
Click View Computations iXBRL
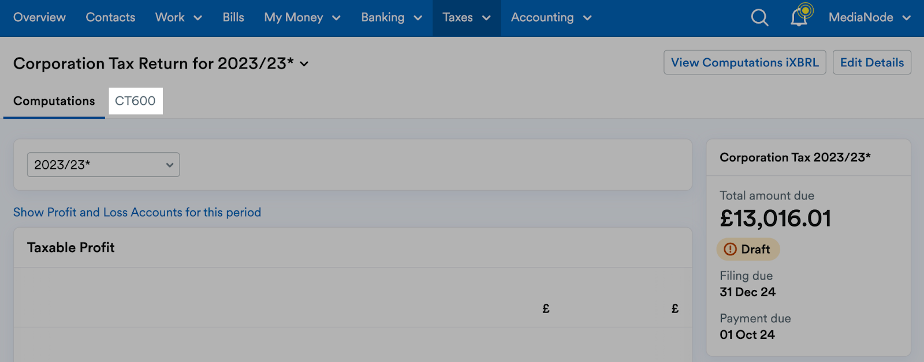(744, 62)
